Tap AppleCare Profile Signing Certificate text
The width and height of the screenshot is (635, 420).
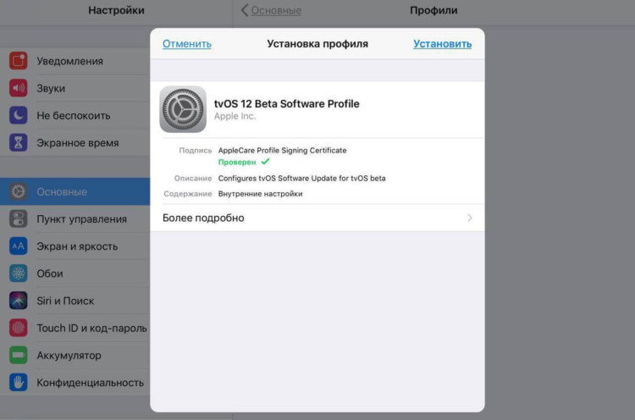(282, 150)
